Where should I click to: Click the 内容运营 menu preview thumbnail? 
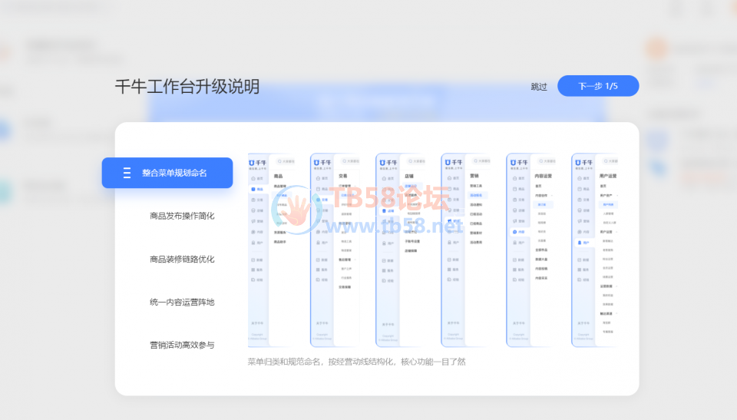coord(531,250)
